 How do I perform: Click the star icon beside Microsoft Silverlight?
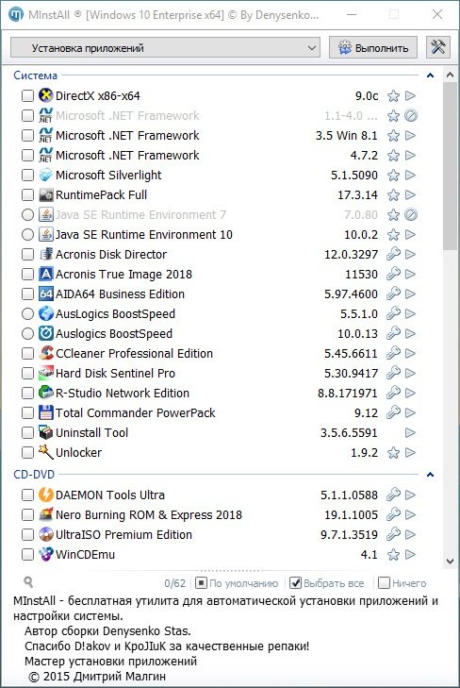click(x=393, y=176)
